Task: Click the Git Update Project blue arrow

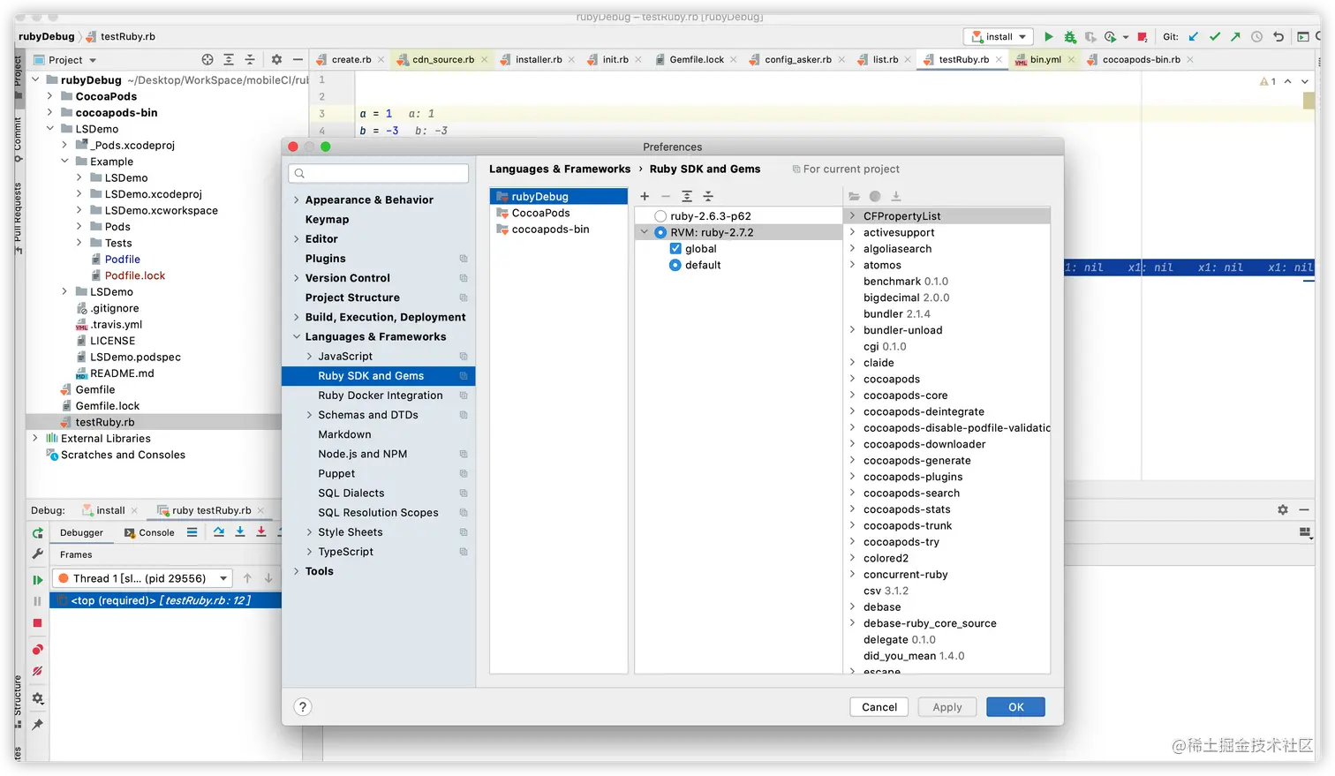Action: pos(1194,37)
